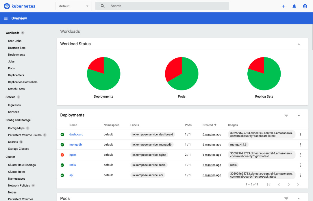The image size is (313, 201).
Task: Click the search magnifier icon
Action: (103, 6)
